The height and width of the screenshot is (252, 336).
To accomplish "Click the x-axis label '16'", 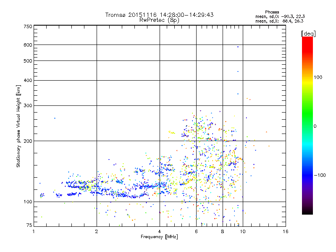I will [x=286, y=231].
